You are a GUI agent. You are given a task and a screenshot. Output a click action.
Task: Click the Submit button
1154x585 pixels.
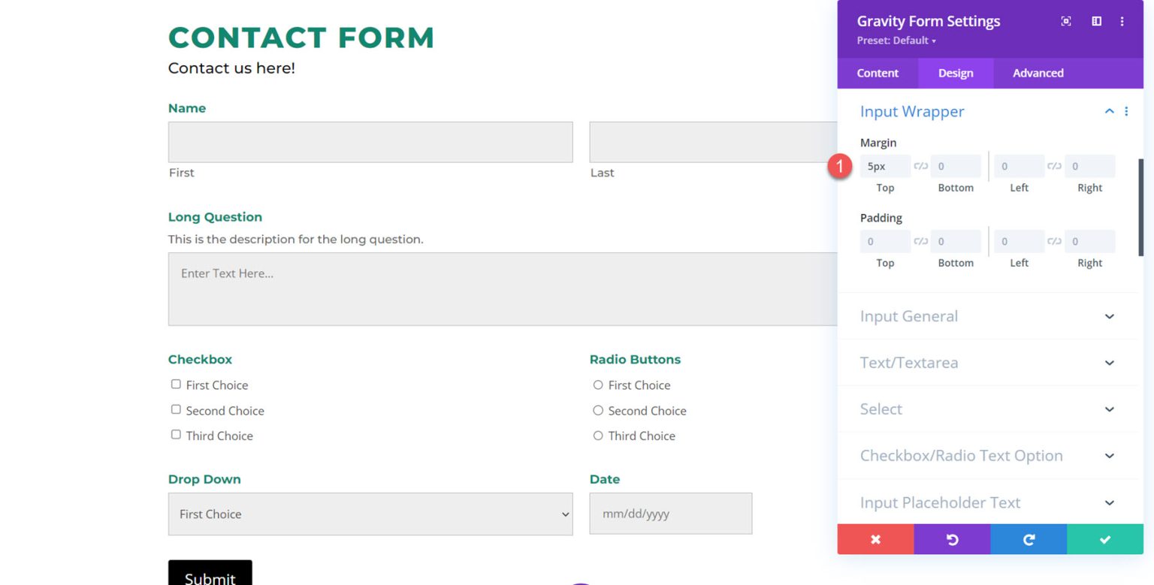click(210, 576)
